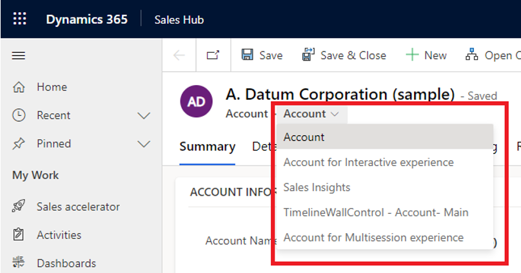
Task: Select the Account form option
Action: 385,137
